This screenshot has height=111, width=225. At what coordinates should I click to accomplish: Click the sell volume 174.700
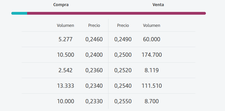click(152, 55)
